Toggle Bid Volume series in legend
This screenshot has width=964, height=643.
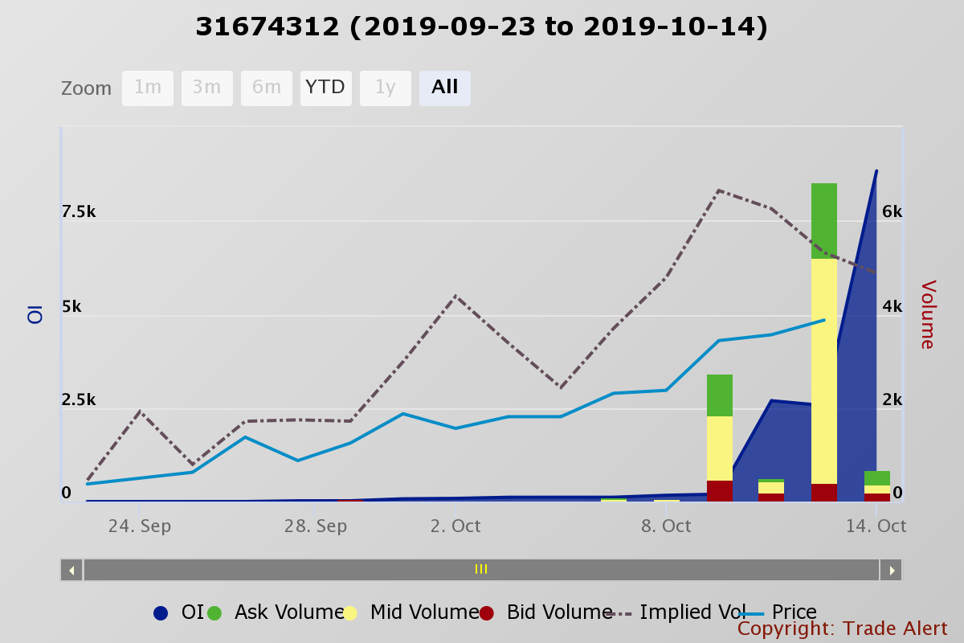click(546, 612)
